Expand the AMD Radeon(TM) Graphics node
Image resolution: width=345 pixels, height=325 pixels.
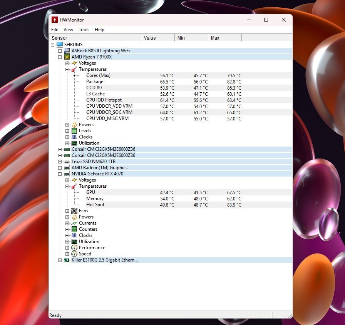[x=60, y=168]
